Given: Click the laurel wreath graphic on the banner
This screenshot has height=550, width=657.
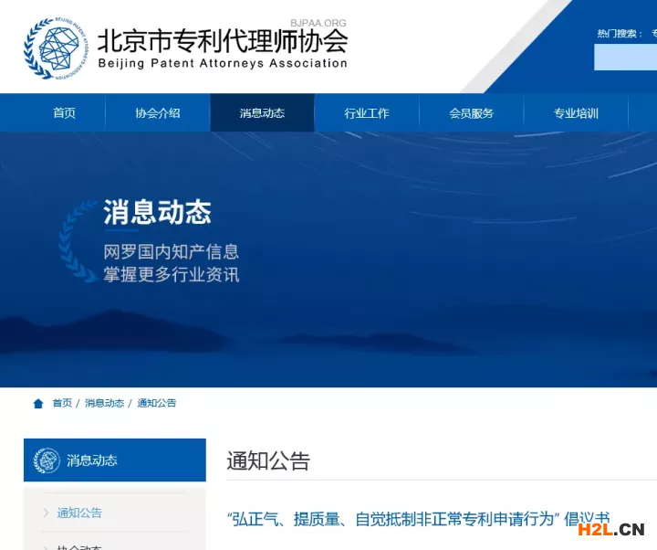Looking at the screenshot, I should pyautogui.click(x=78, y=240).
